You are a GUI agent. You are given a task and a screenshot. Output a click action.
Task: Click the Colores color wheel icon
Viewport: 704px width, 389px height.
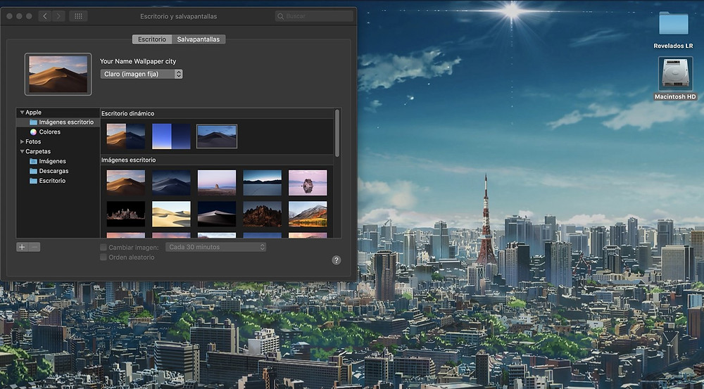(33, 132)
